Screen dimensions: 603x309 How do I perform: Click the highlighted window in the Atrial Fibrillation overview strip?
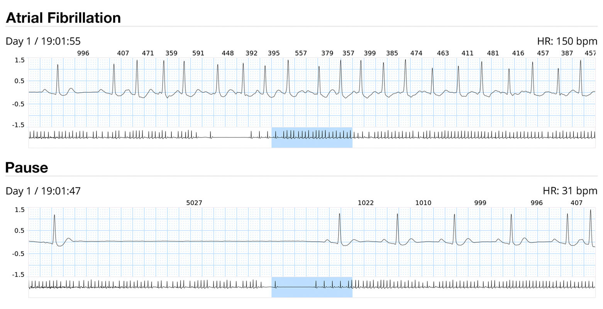pos(312,138)
